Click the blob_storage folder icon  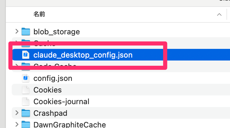(x=26, y=32)
